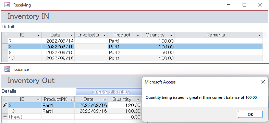Viewport: 269px width, 123px height.
Task: Click the ID 7 cell in Receiving
Action: tap(25, 41)
